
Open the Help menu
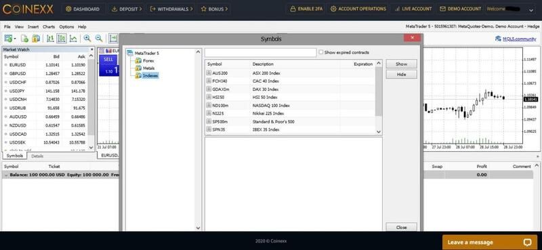pos(82,26)
